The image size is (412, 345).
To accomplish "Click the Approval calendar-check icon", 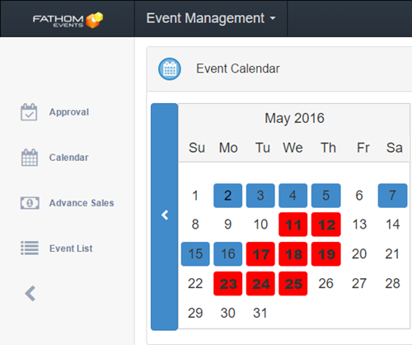I will click(x=29, y=112).
